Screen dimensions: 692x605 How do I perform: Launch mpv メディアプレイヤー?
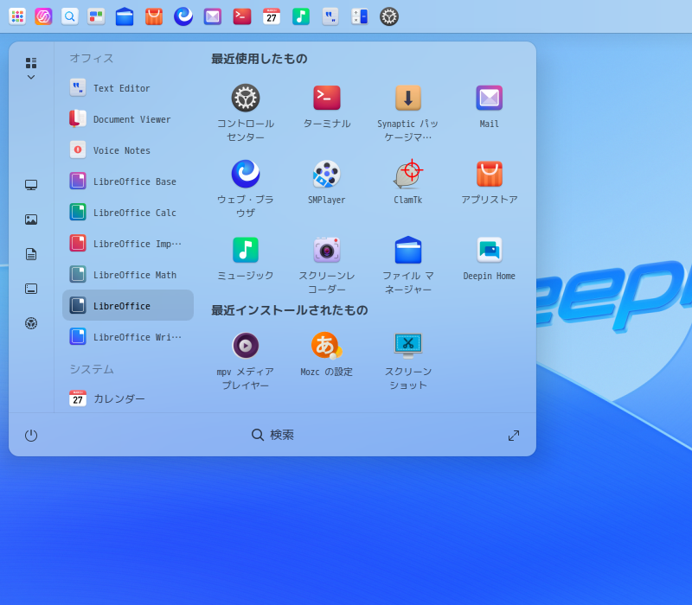click(246, 346)
